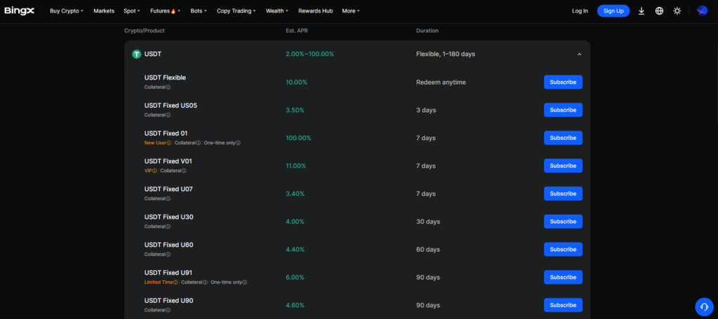Click info icon beside One-time only on Fixed 01

238,143
